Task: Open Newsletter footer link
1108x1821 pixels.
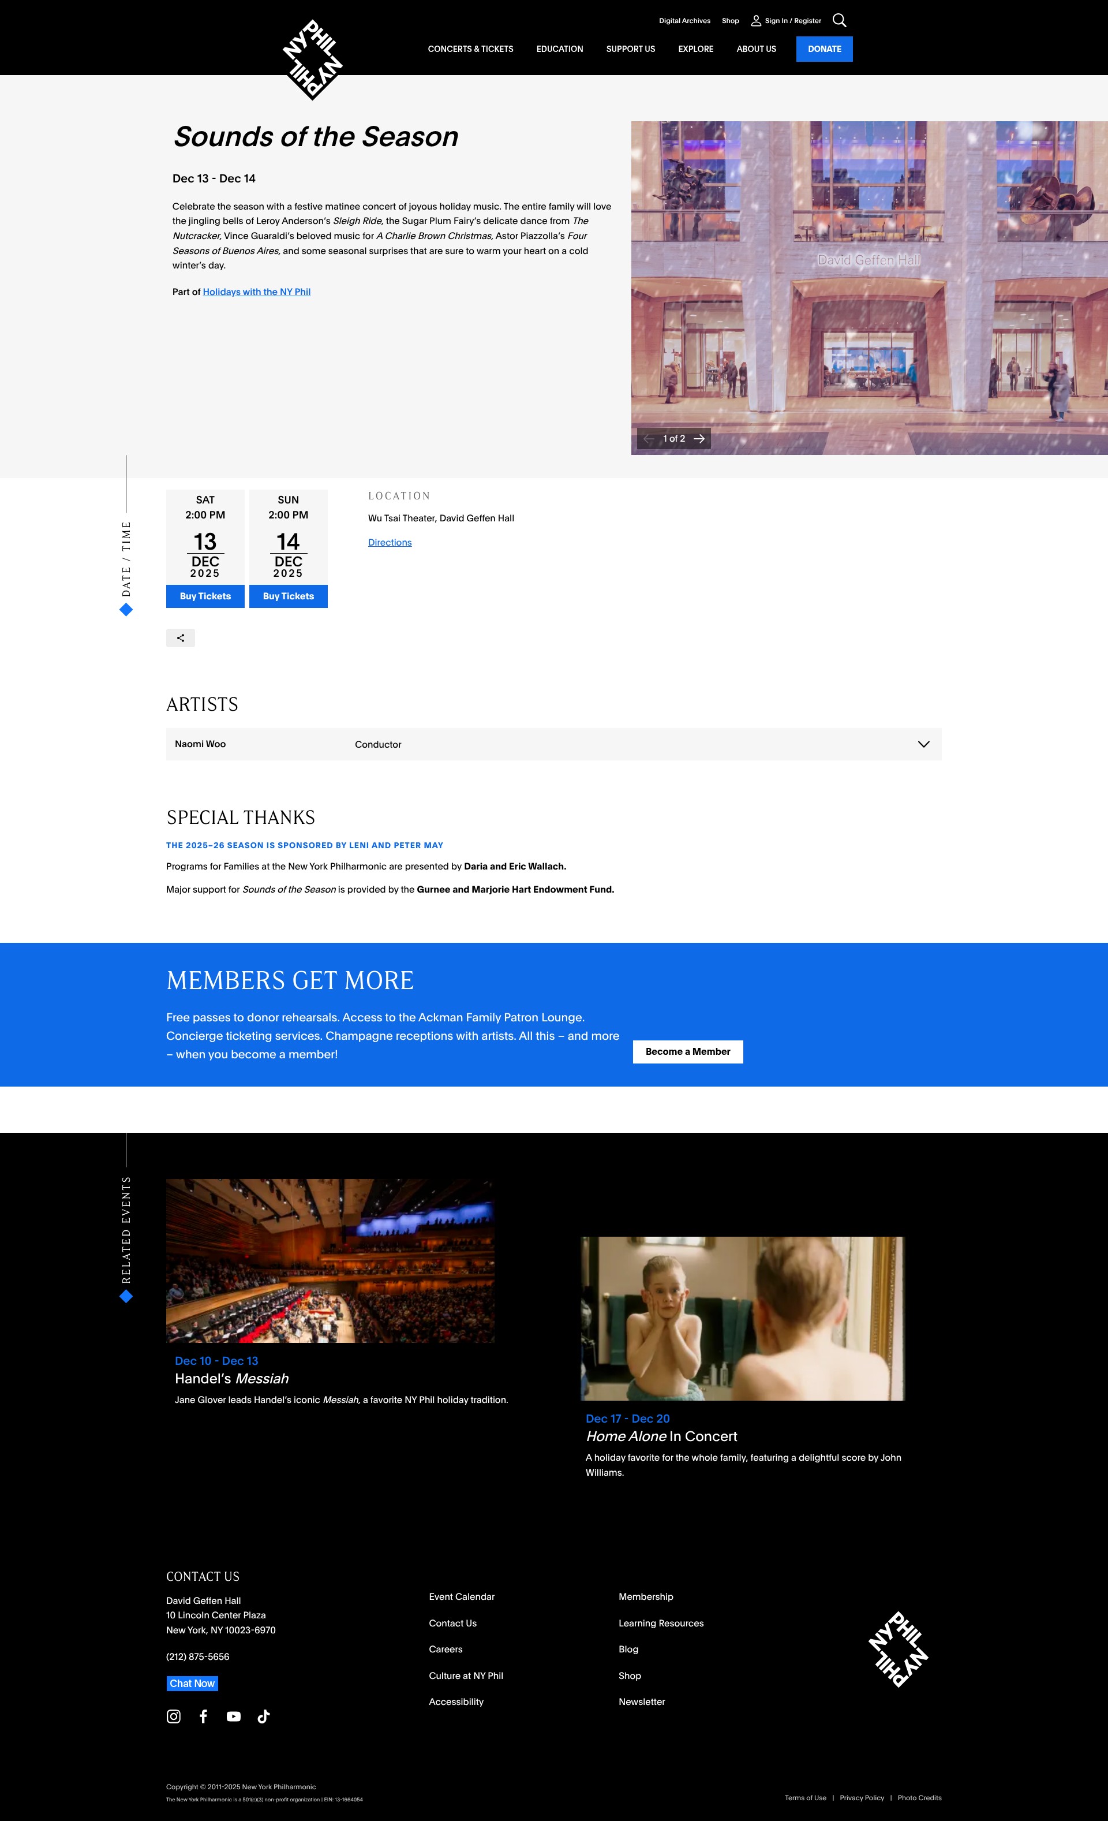Action: point(642,1702)
